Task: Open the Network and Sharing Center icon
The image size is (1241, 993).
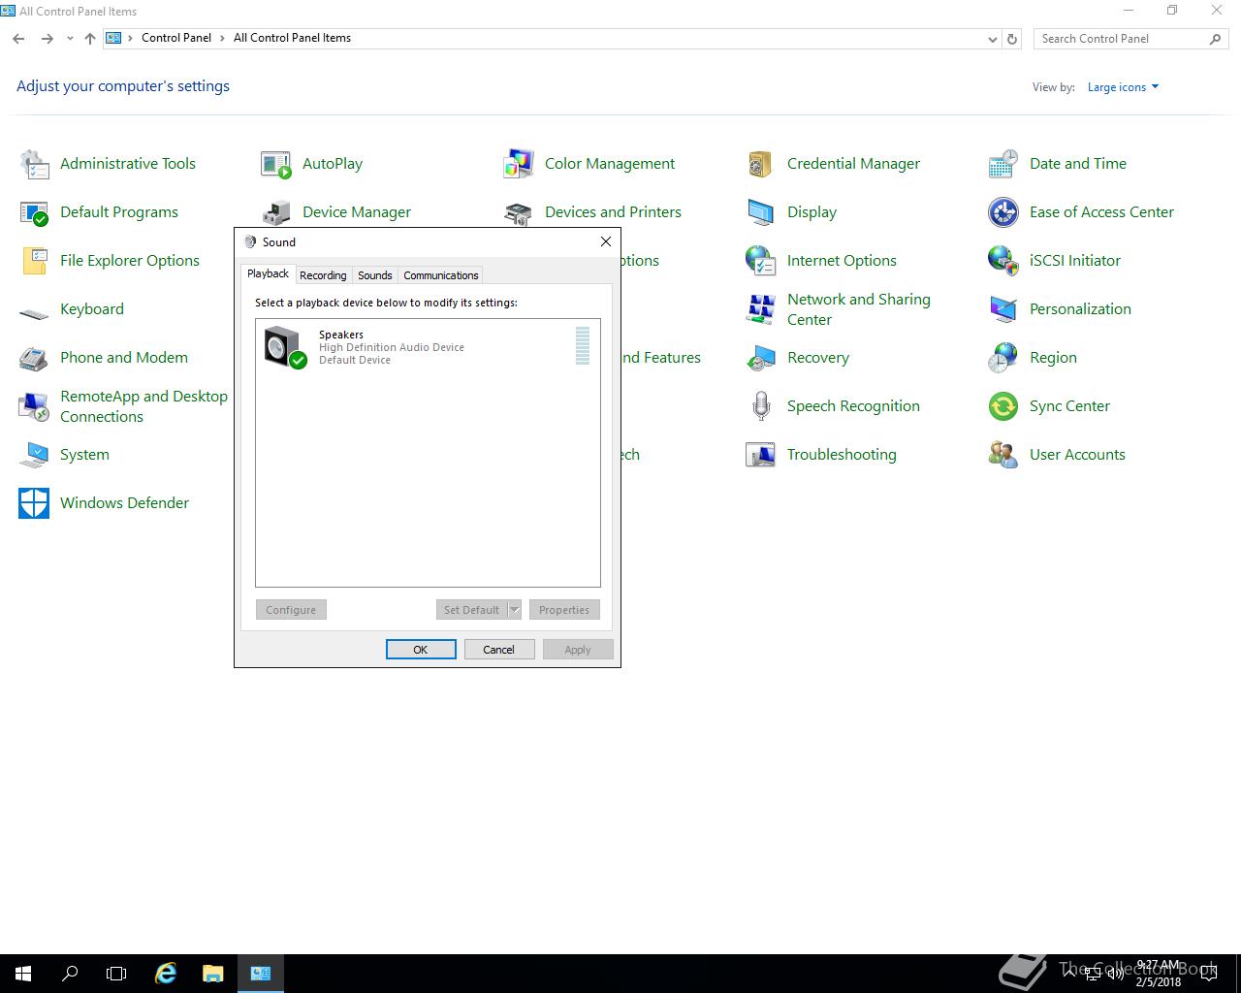Action: pyautogui.click(x=761, y=309)
